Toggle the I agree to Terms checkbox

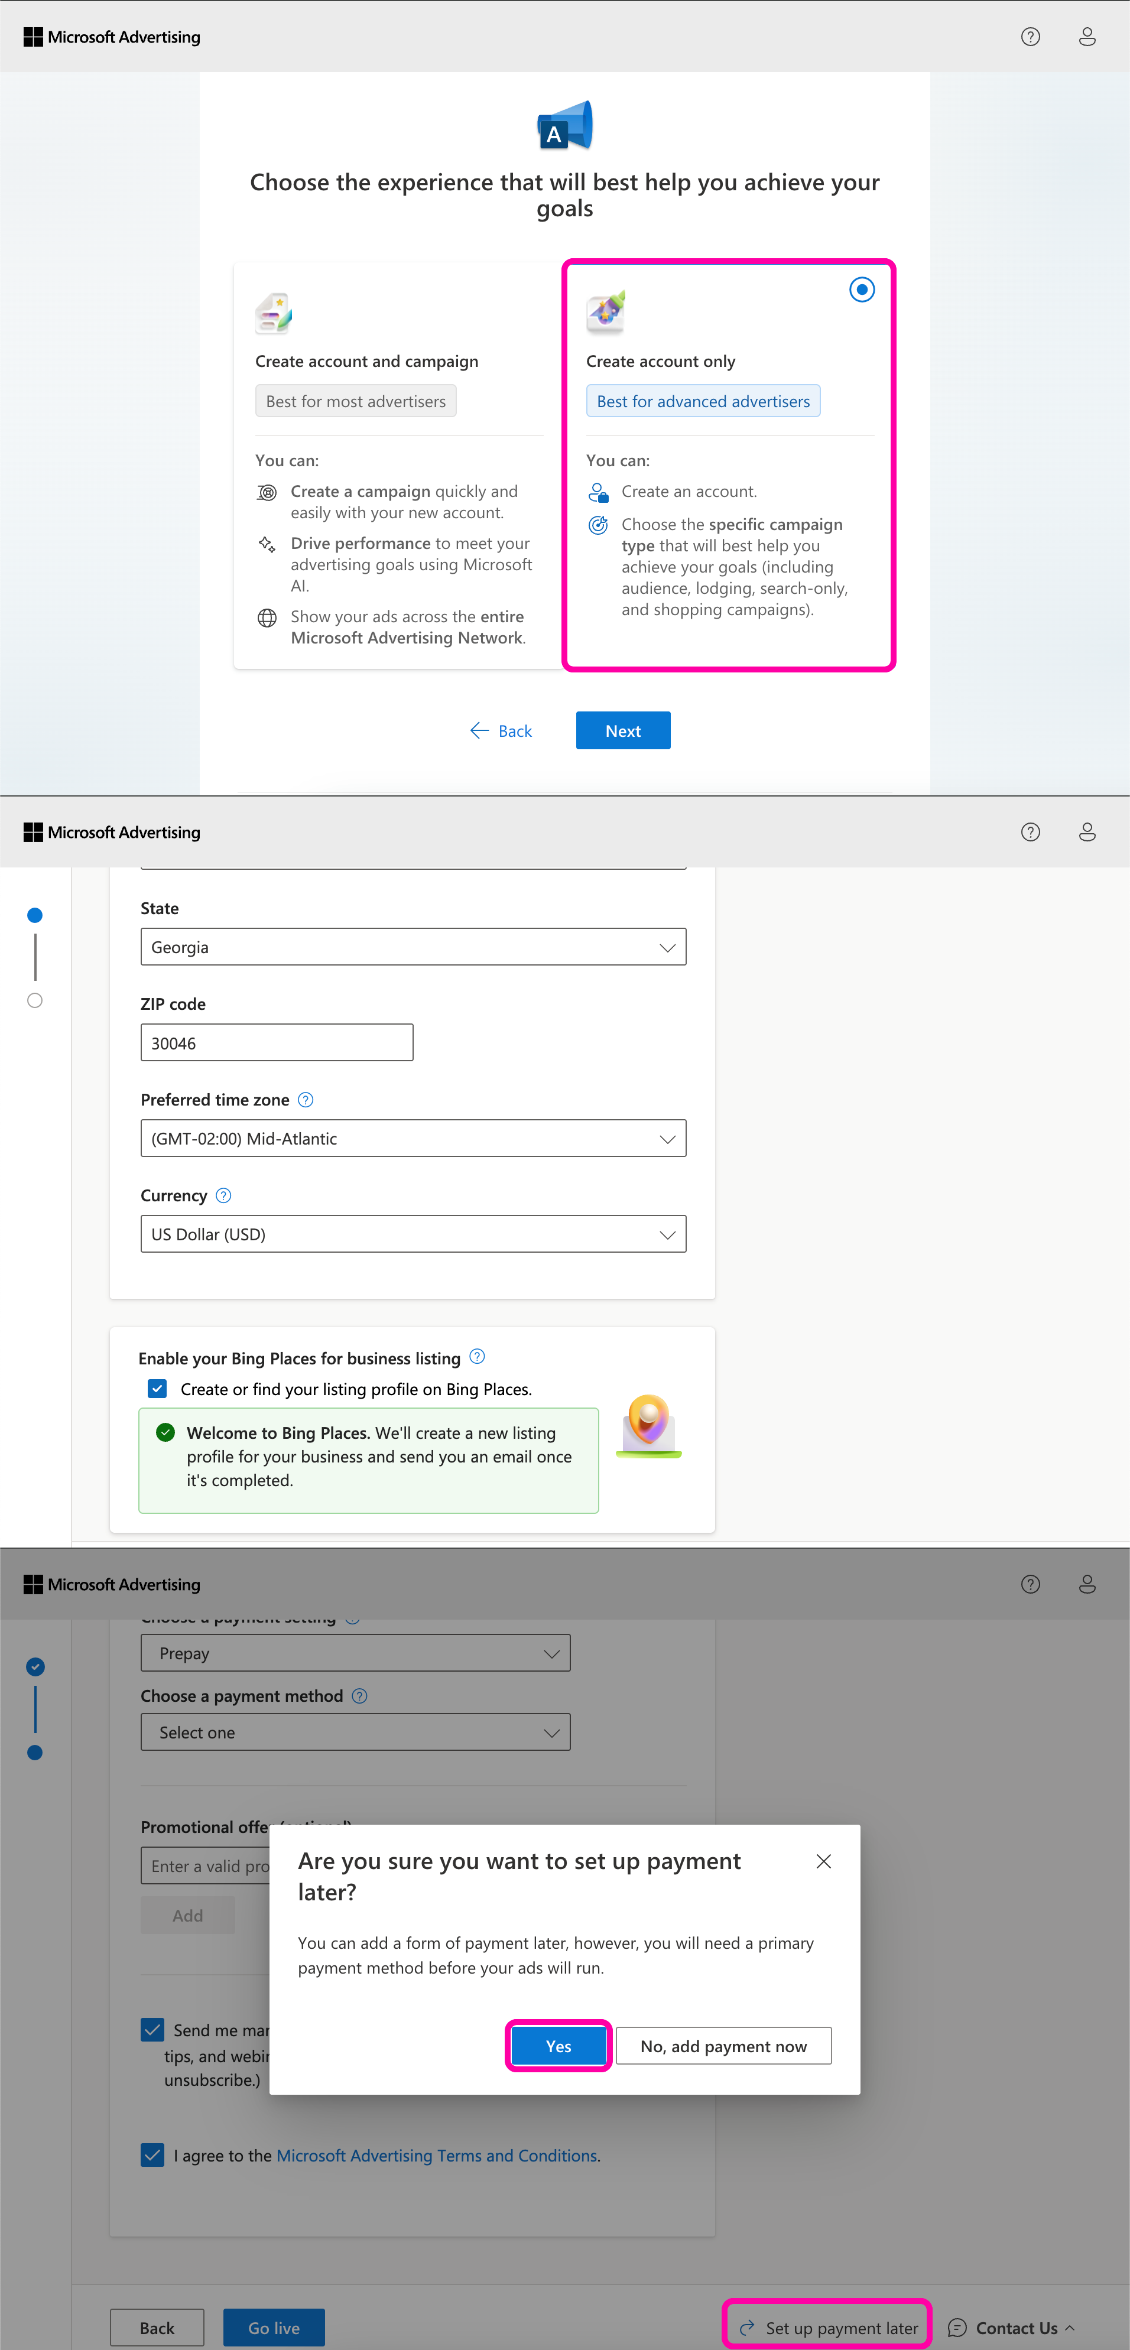point(152,2155)
